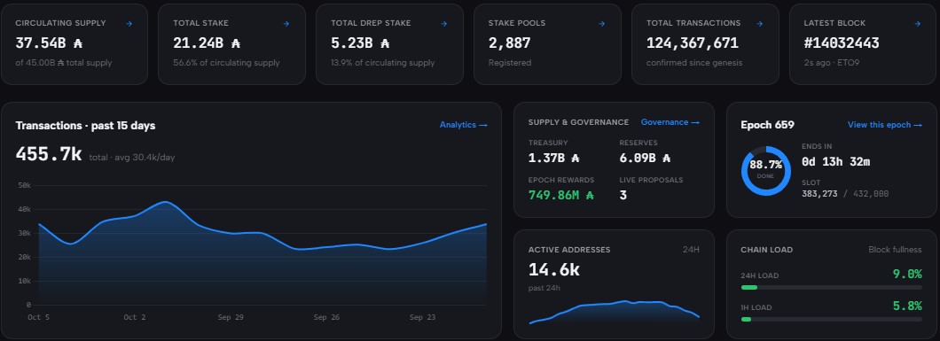This screenshot has width=940, height=341.
Task: Open Circulating Supply arrow icon
Action: tap(129, 23)
